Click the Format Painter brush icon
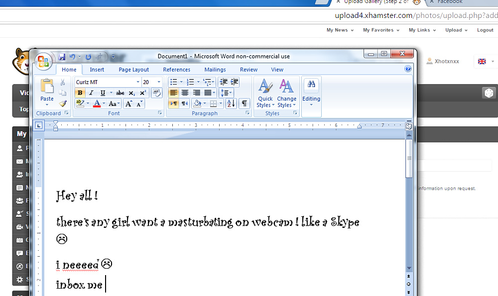The width and height of the screenshot is (498, 296). (63, 103)
